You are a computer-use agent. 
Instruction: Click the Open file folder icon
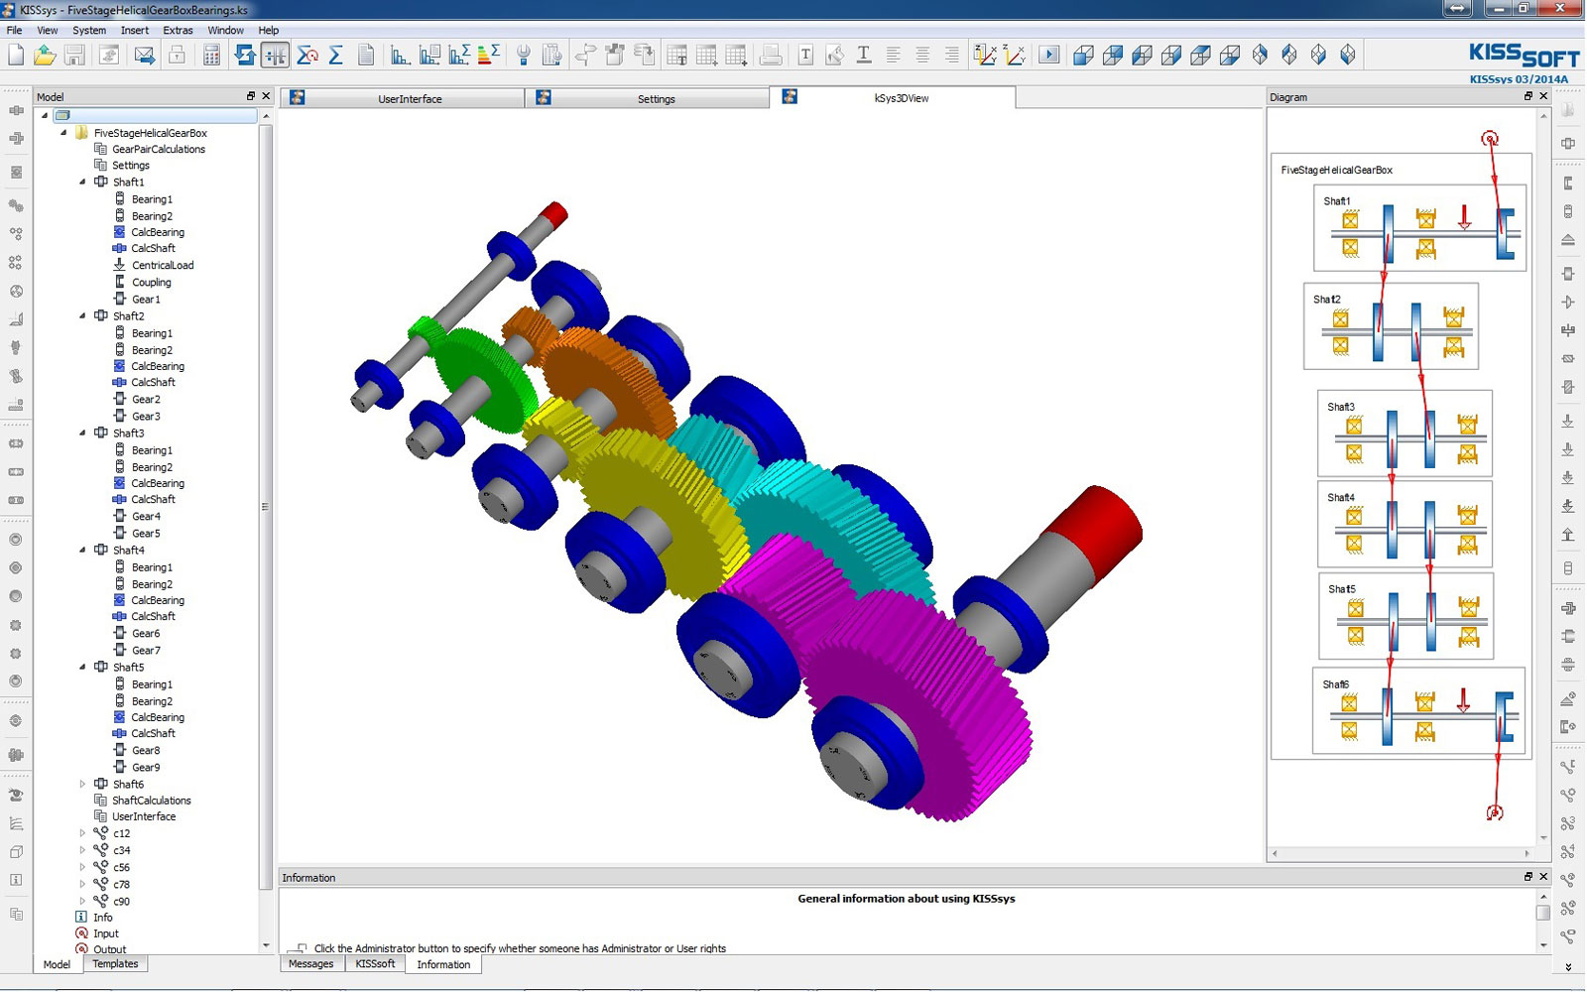45,56
